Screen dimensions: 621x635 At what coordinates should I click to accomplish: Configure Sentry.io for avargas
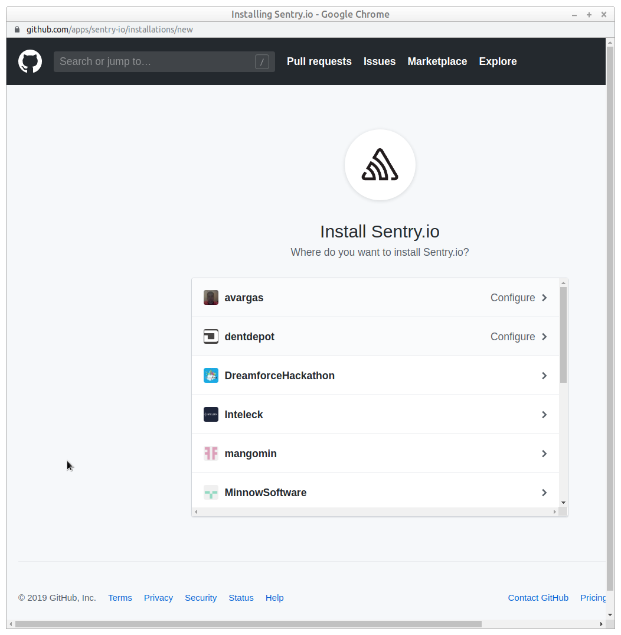click(x=512, y=298)
